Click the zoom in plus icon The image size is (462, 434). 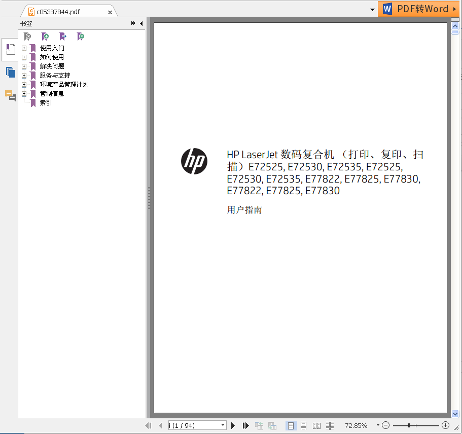click(445, 425)
